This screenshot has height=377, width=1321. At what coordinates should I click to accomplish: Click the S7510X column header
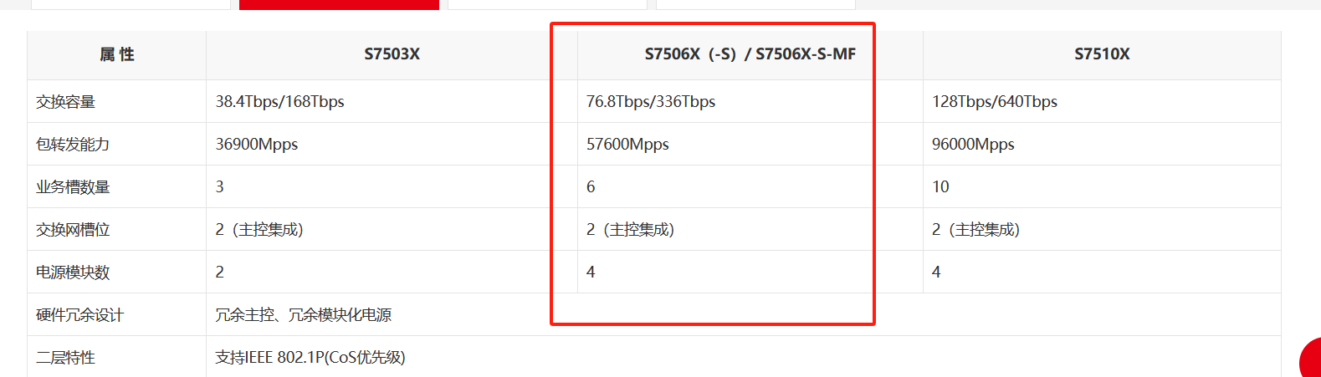(x=1102, y=54)
